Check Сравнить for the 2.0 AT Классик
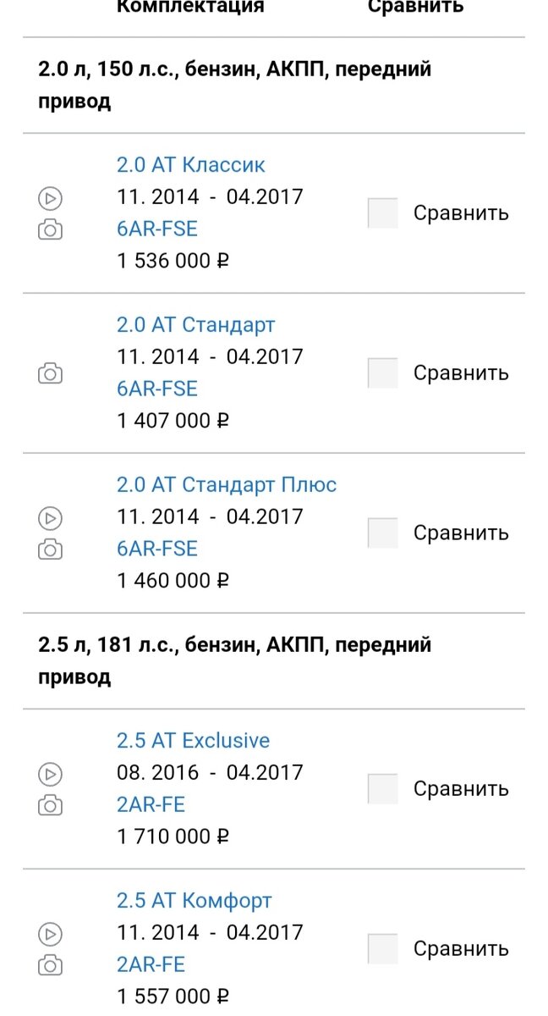The image size is (548, 1016). coord(383,213)
